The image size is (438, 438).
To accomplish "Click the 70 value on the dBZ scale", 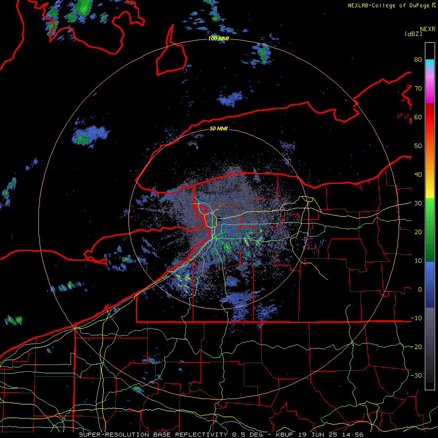I will pos(418,89).
